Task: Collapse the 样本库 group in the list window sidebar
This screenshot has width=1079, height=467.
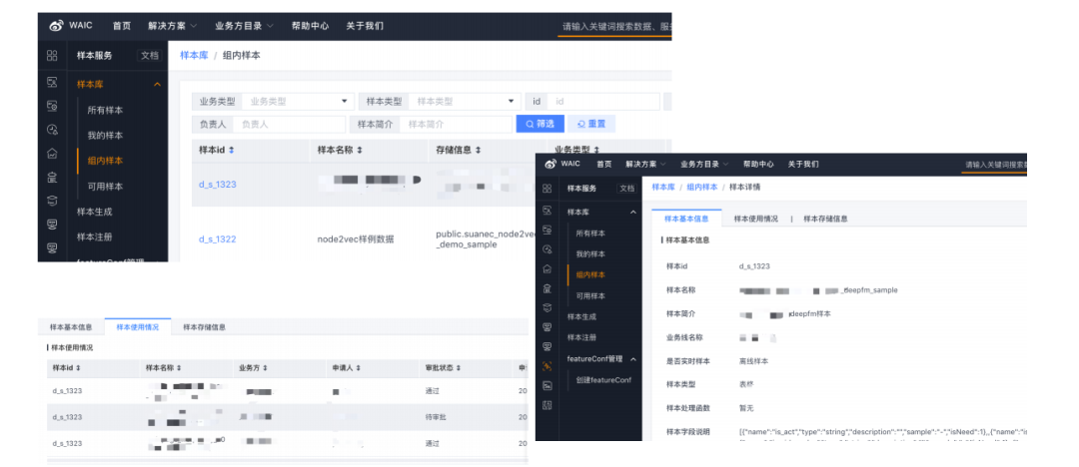Action: pyautogui.click(x=157, y=85)
